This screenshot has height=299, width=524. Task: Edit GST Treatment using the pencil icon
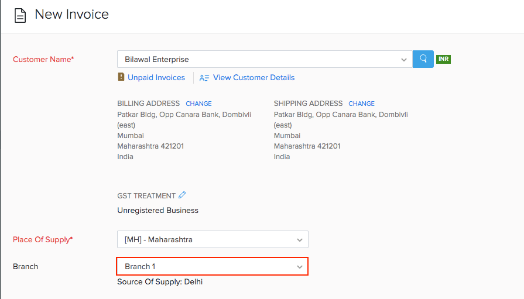(x=182, y=195)
